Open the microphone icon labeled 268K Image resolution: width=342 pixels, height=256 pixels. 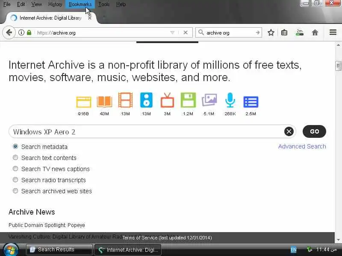pyautogui.click(x=230, y=100)
